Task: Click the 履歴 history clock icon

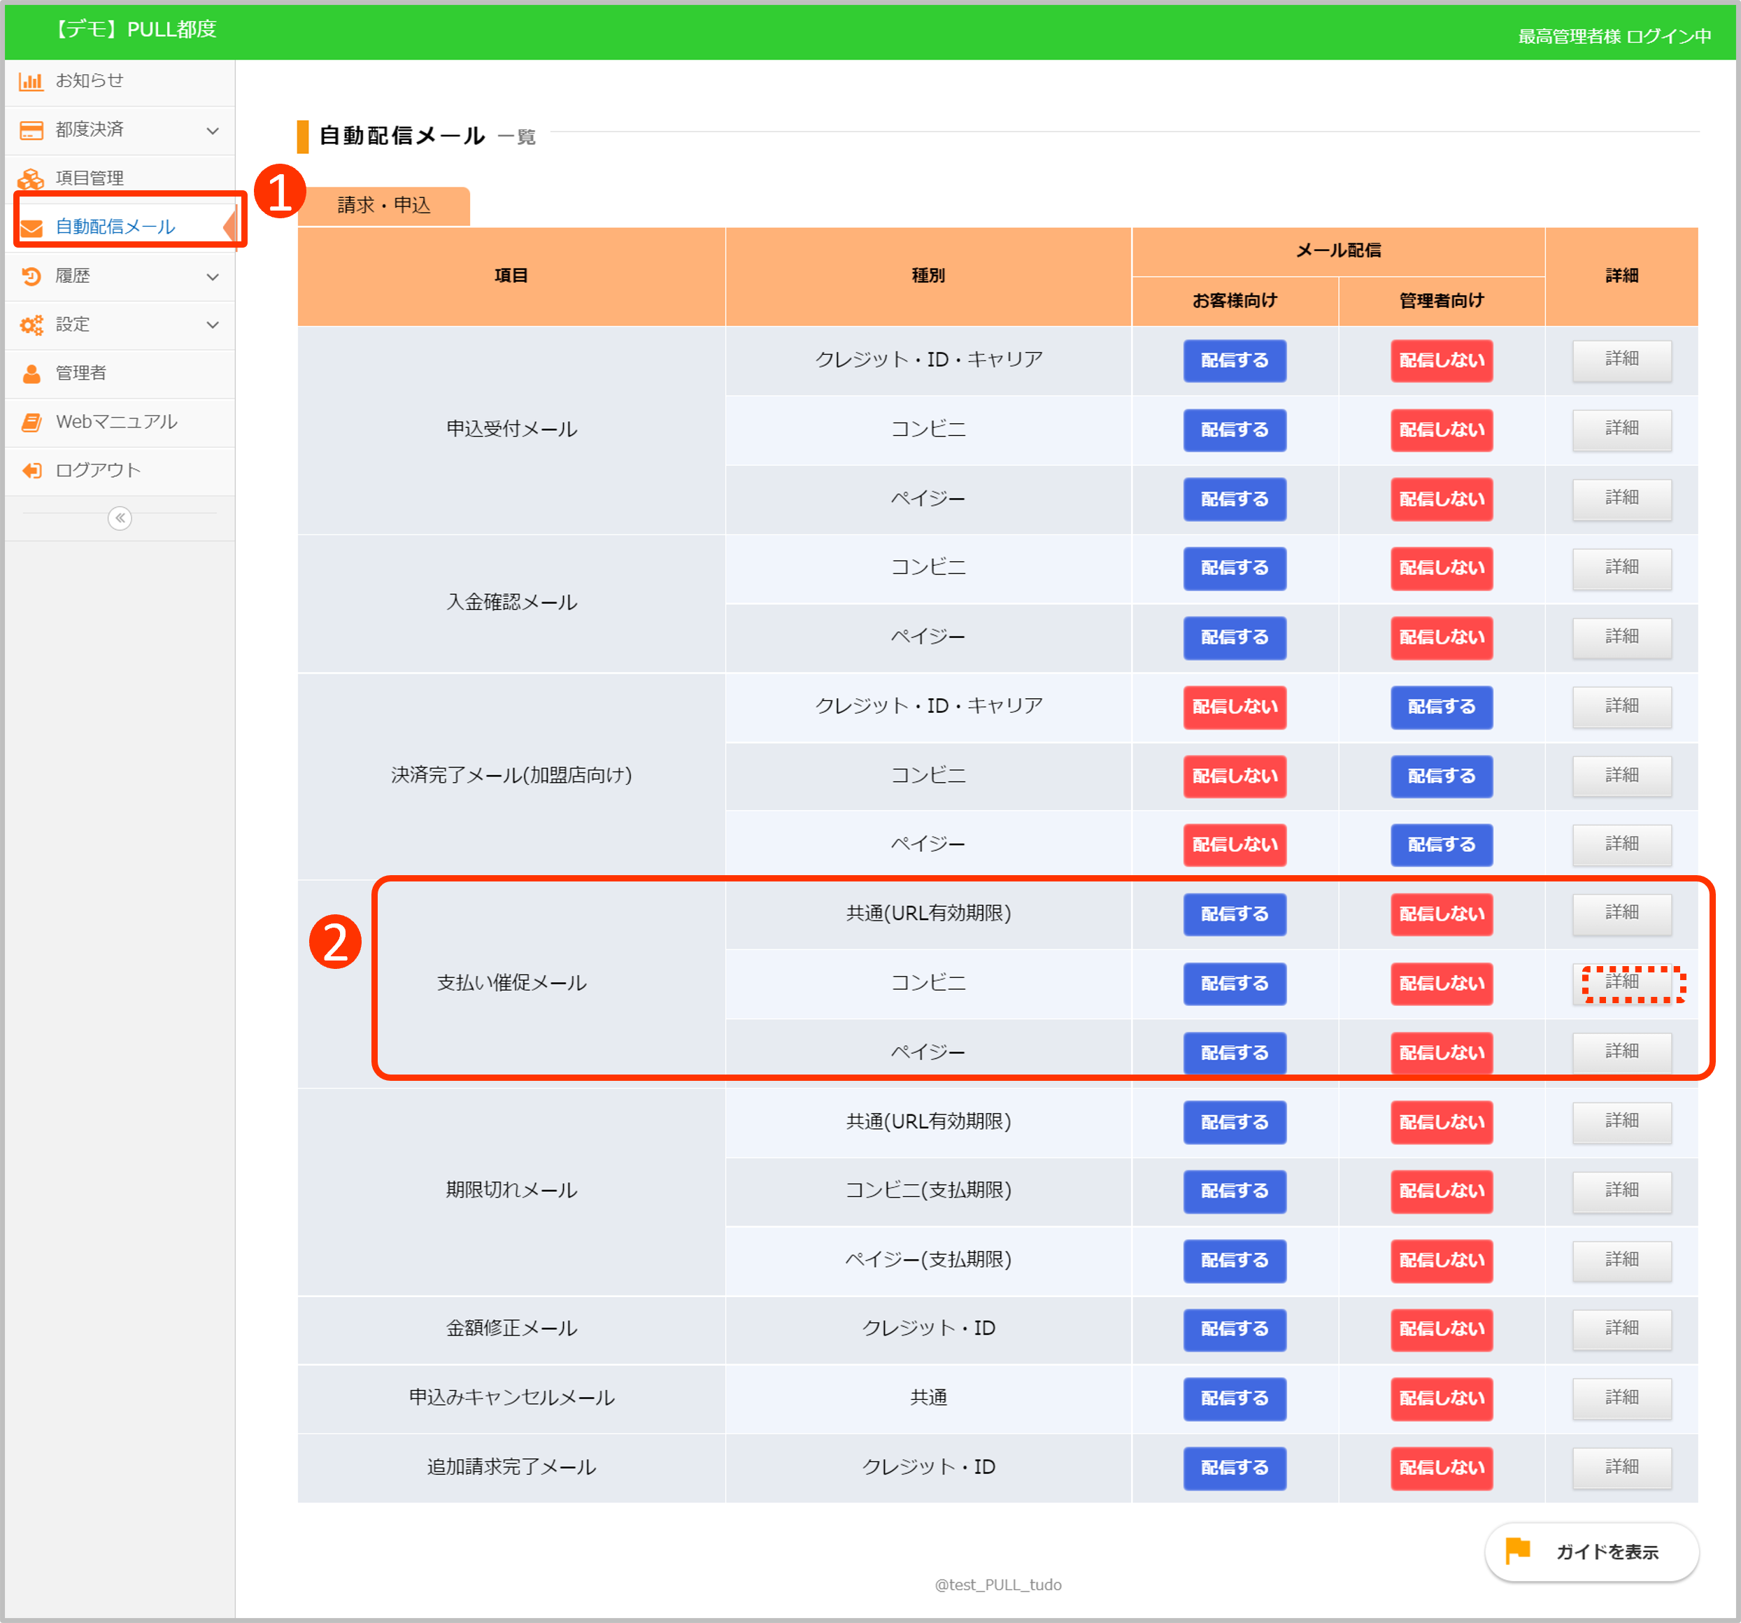Action: click(x=31, y=277)
